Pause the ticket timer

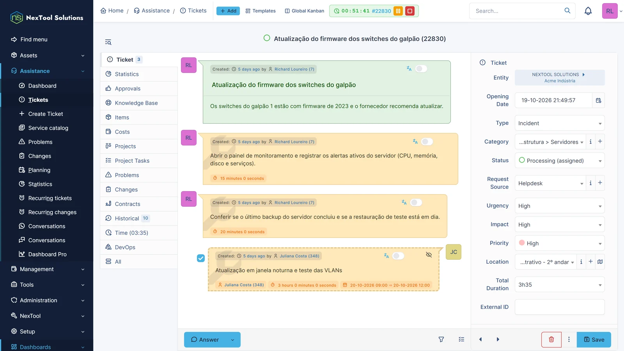[398, 11]
